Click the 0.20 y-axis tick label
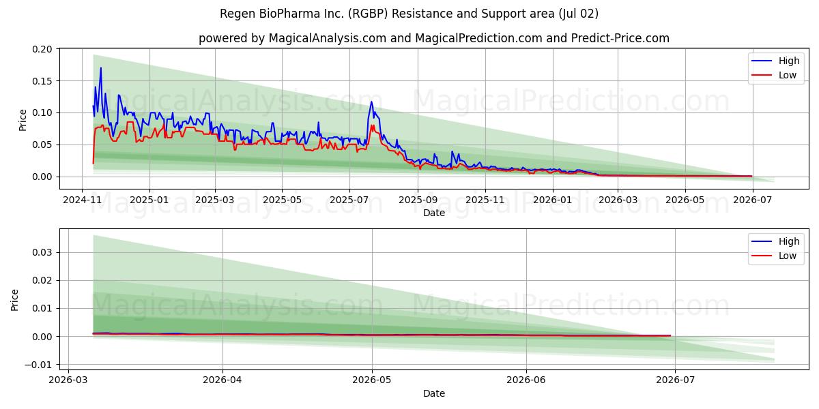Viewport: 819px width, 409px height. 42,49
